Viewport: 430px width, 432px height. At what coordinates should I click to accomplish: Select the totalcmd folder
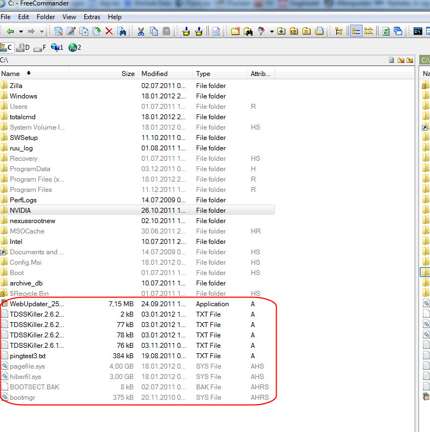point(22,117)
